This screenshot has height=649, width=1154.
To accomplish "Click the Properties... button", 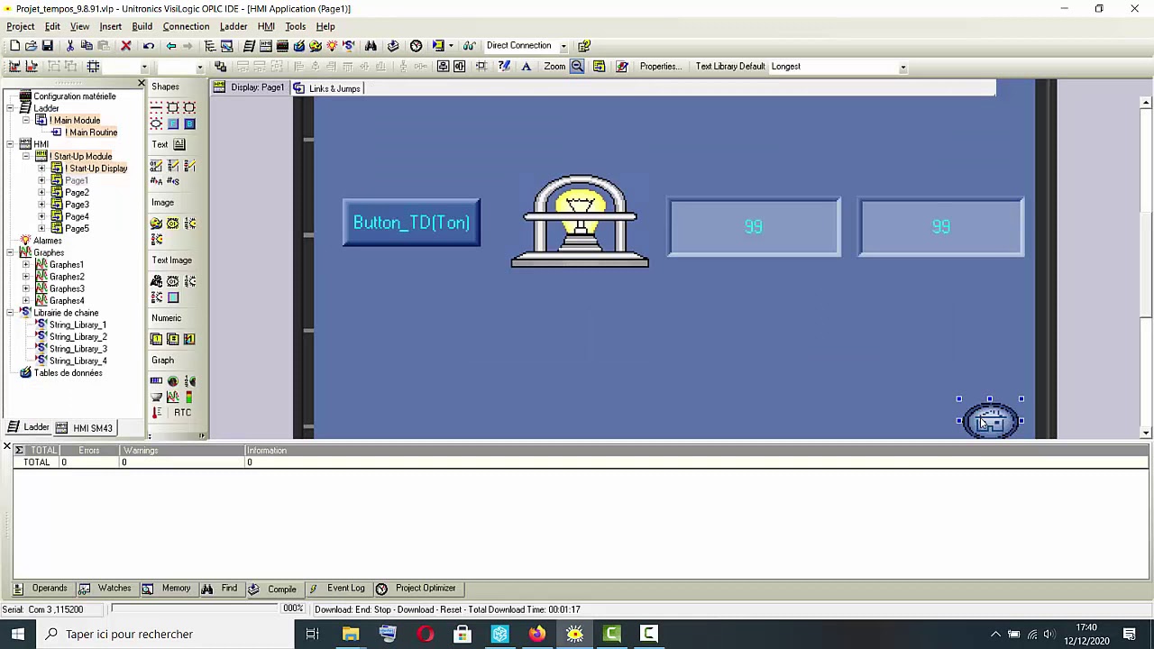I will [660, 66].
